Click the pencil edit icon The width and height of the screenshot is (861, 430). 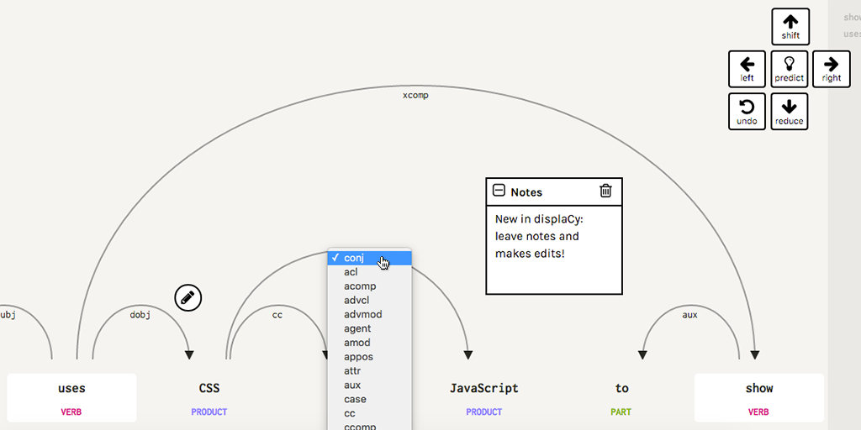tap(188, 297)
